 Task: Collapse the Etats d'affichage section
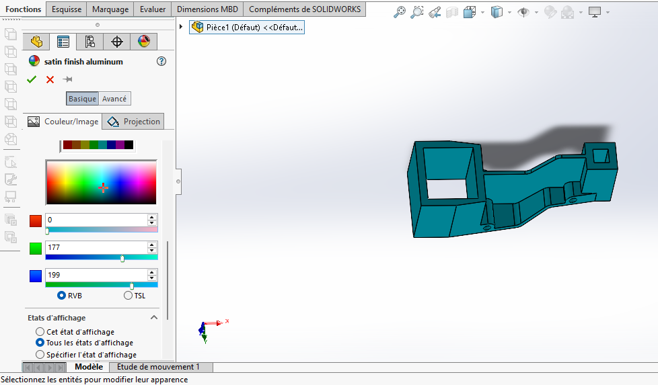pos(154,318)
